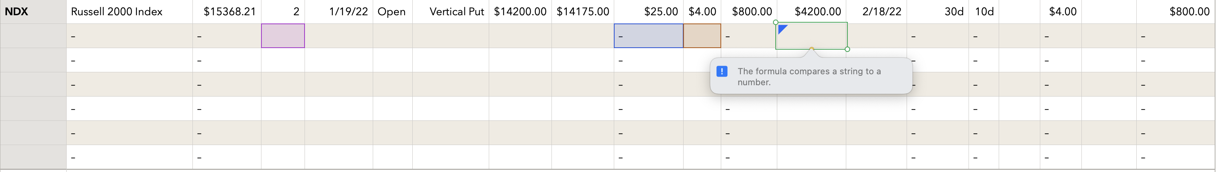
Task: Click the blue exclamation warning icon
Action: (722, 72)
